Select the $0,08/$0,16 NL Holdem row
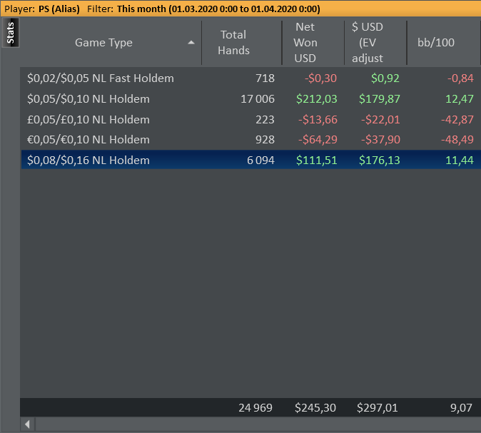Screen dimensions: 481x433 pyautogui.click(x=250, y=160)
